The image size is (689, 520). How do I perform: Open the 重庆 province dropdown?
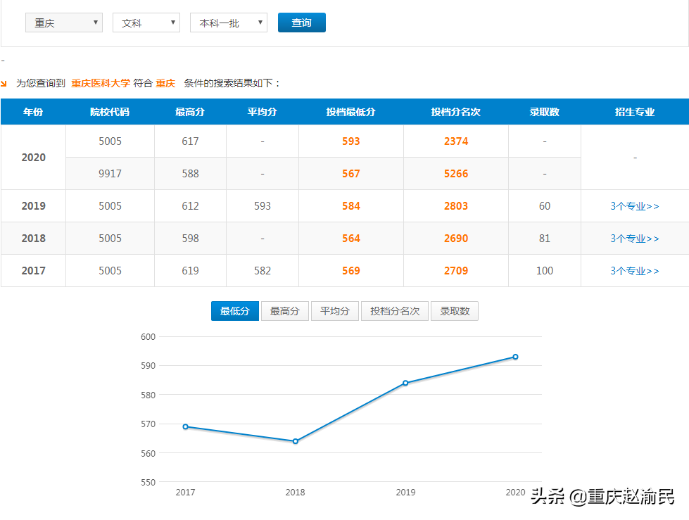(63, 22)
